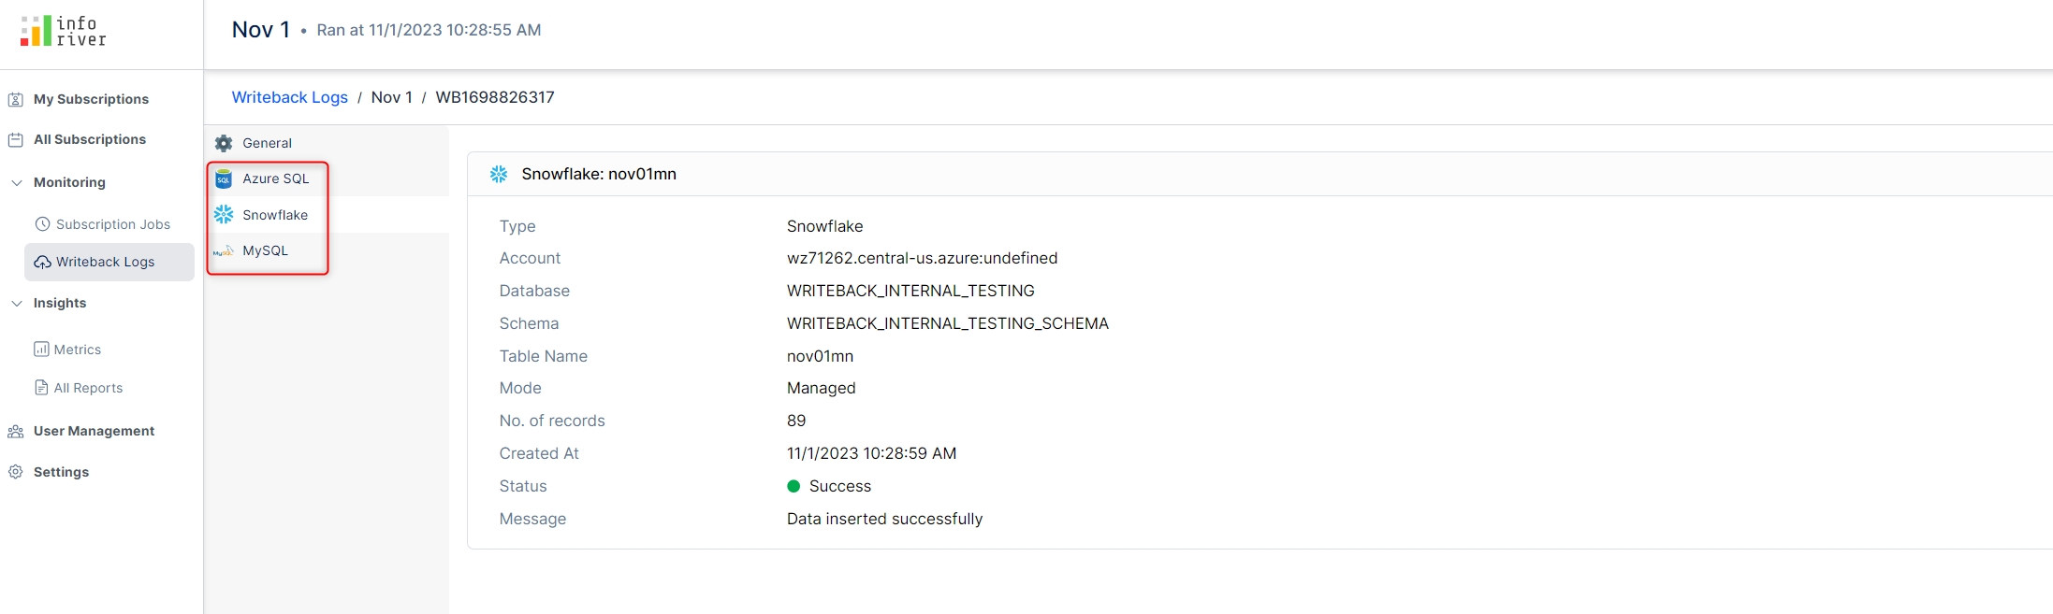This screenshot has height=614, width=2053.
Task: Click the All Reports document icon
Action: pyautogui.click(x=41, y=388)
